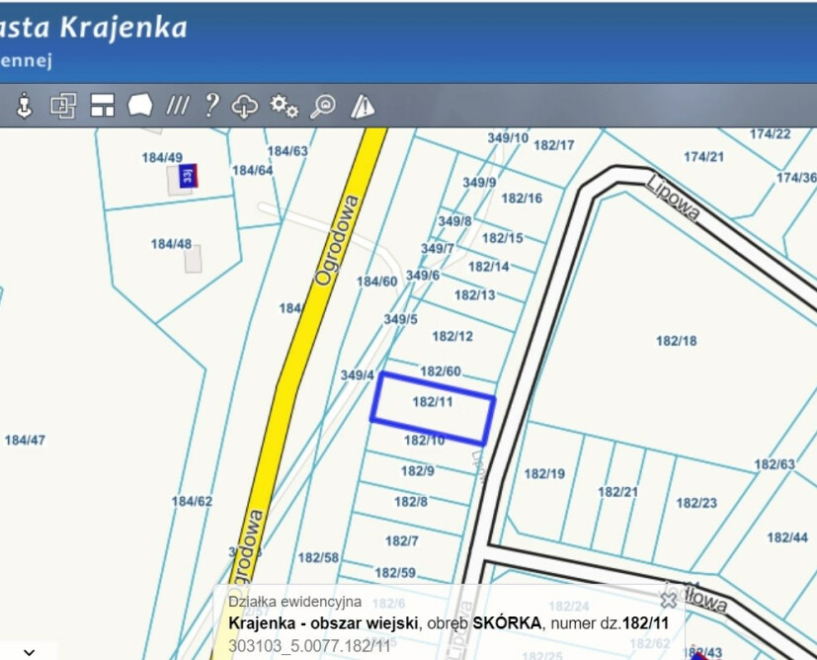
Task: Click the cloud download icon
Action: click(245, 106)
